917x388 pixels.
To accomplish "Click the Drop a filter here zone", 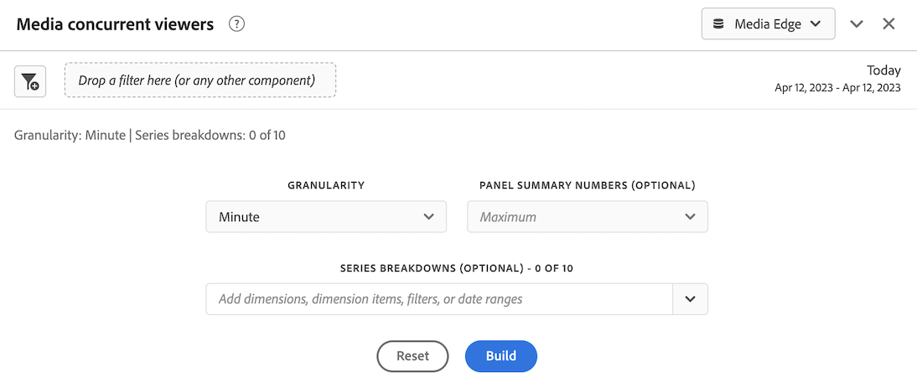I will (x=200, y=80).
